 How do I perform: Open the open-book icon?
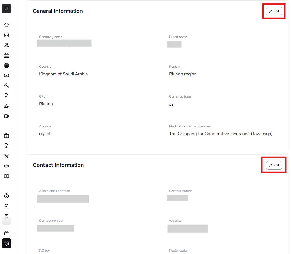tap(6, 176)
